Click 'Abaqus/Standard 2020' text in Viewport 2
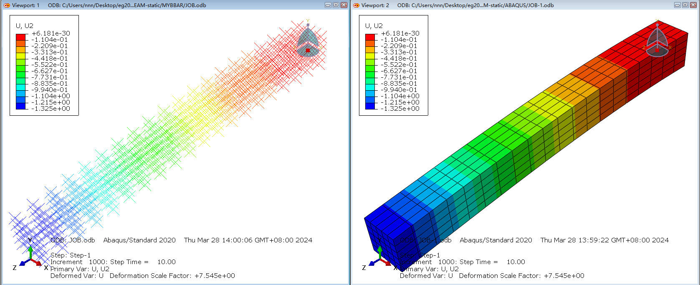The width and height of the screenshot is (700, 285). point(496,240)
